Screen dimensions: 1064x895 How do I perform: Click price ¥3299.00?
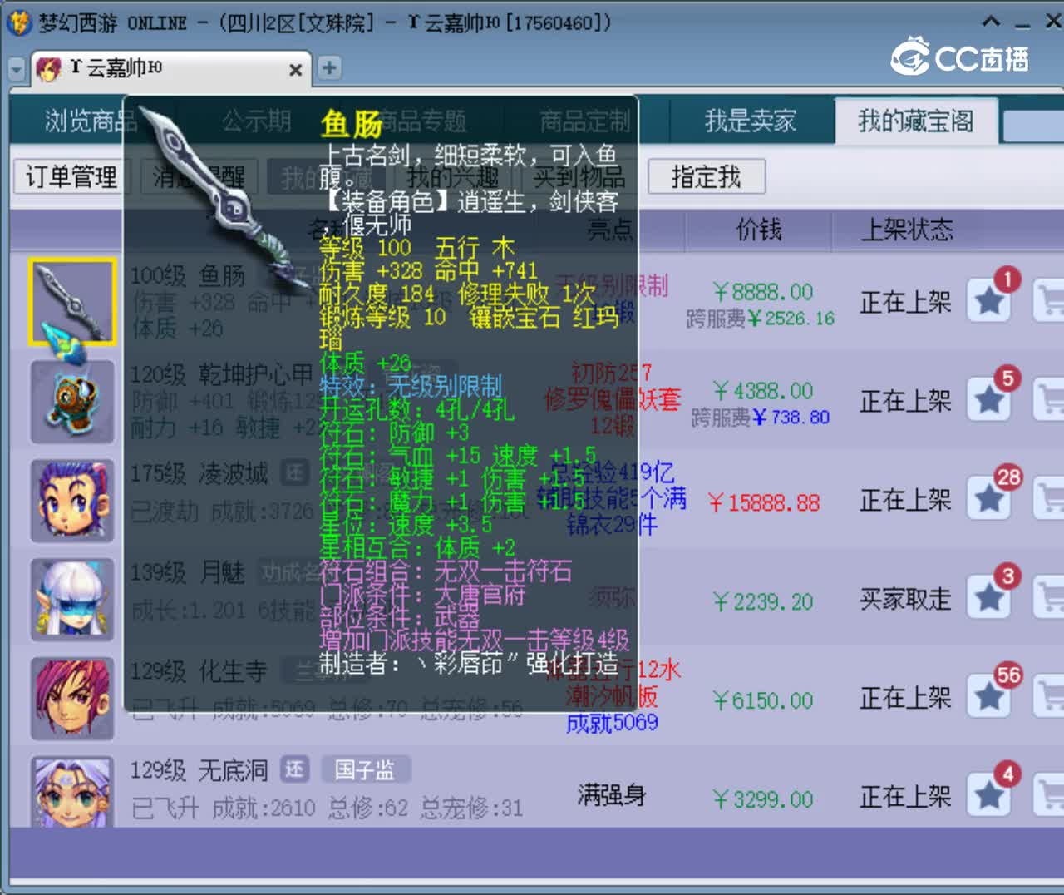tap(763, 800)
